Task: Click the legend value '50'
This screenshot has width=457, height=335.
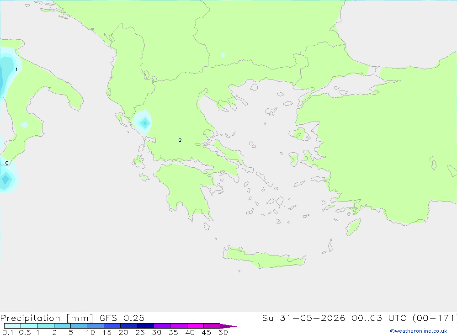Action: coord(223,332)
